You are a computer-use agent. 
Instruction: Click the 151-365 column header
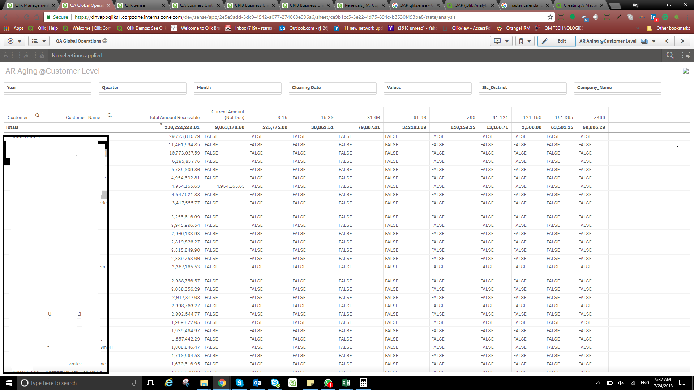click(564, 118)
